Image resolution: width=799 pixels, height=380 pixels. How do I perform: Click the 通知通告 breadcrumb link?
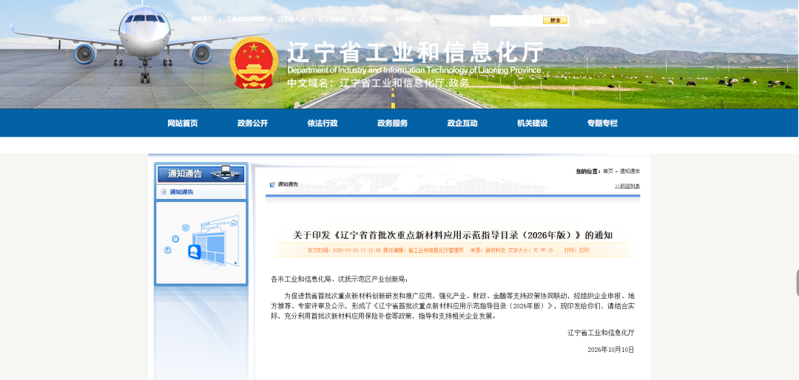630,172
